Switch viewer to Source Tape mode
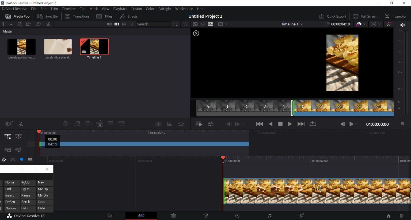Viewport: 411px width, 220px height. click(x=203, y=24)
